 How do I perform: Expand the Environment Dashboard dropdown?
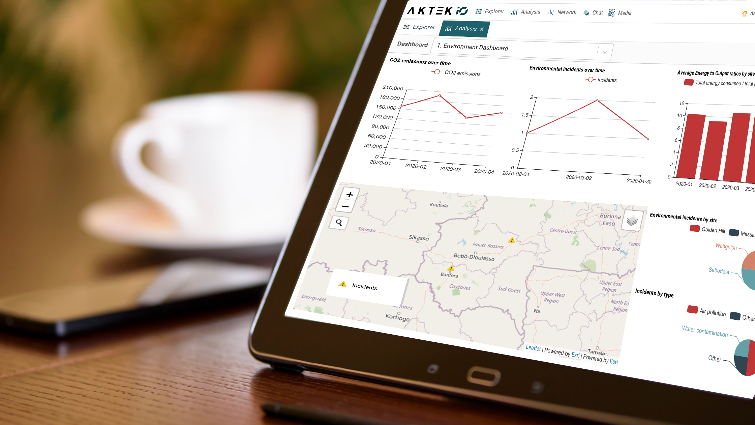click(x=605, y=51)
